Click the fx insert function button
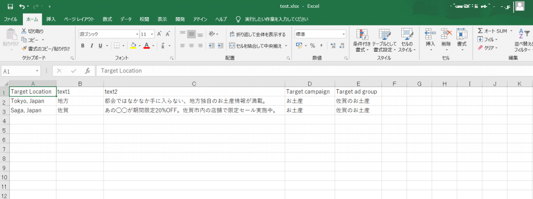This screenshot has width=533, height=199. (87, 70)
